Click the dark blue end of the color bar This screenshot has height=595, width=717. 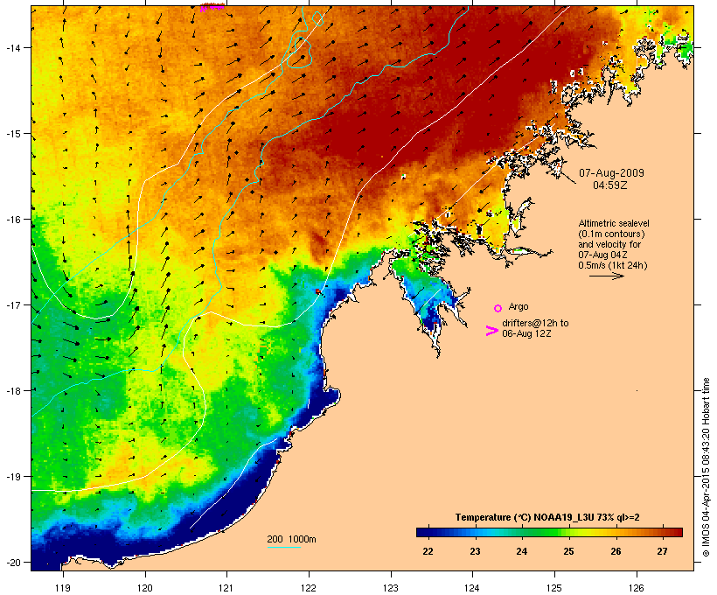tap(423, 532)
